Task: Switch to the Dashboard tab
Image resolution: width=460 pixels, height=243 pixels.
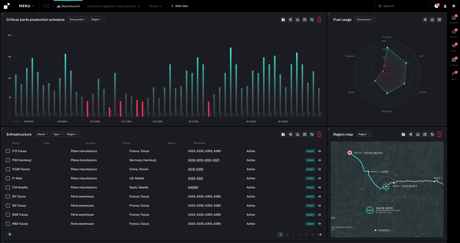Action: point(68,6)
